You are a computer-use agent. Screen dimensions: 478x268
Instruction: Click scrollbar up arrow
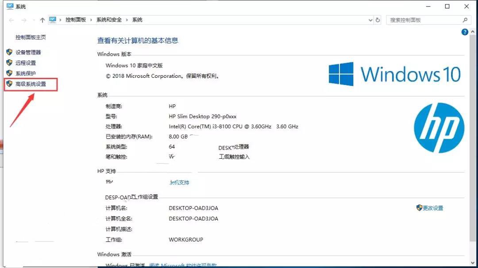473,31
